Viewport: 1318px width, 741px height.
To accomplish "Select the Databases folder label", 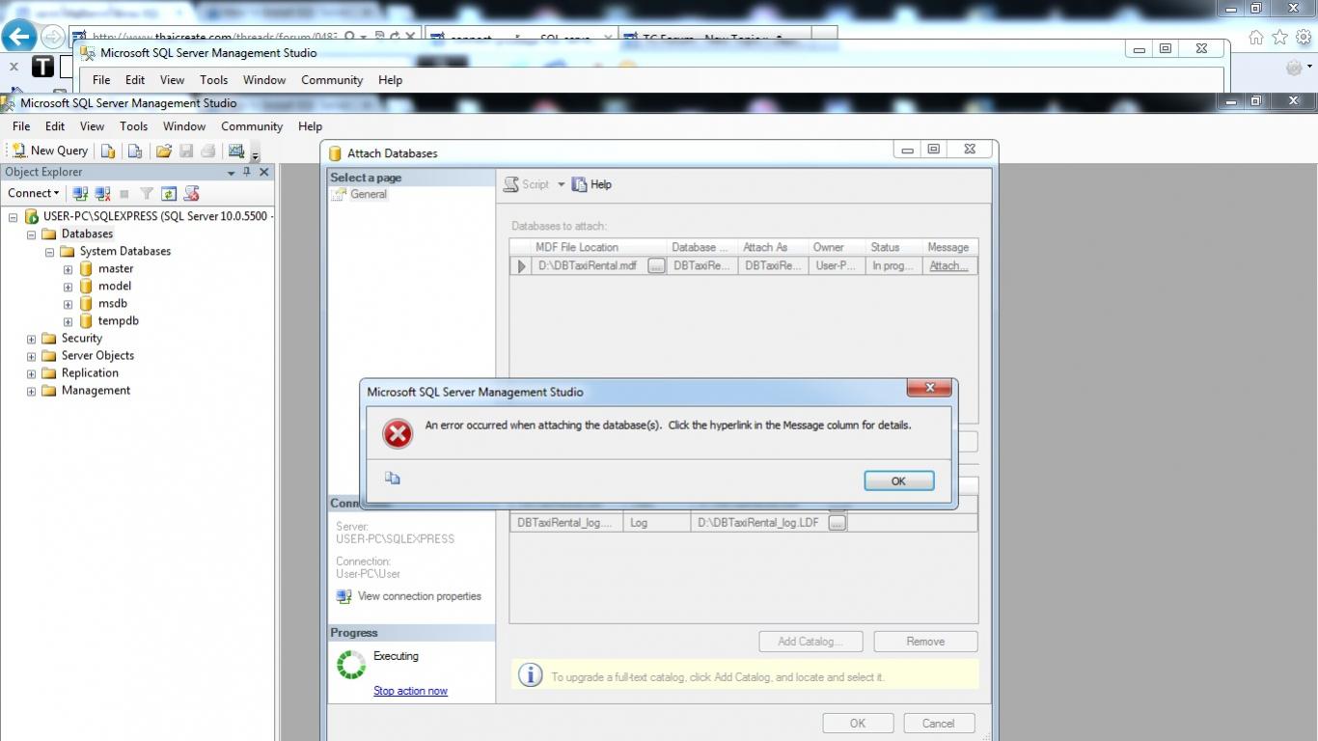I will (x=87, y=234).
